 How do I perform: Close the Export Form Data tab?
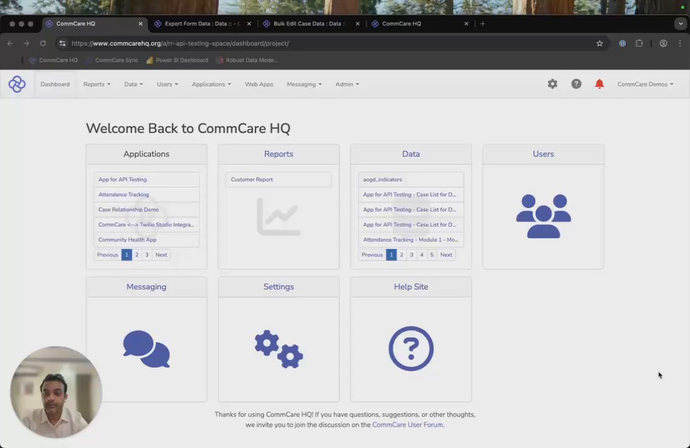[x=249, y=24]
